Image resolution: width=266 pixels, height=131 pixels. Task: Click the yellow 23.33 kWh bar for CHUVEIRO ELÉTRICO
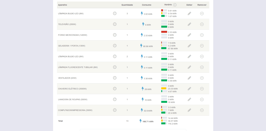[x=164, y=88]
